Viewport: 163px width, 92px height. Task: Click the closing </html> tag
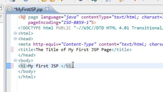coord(27,77)
